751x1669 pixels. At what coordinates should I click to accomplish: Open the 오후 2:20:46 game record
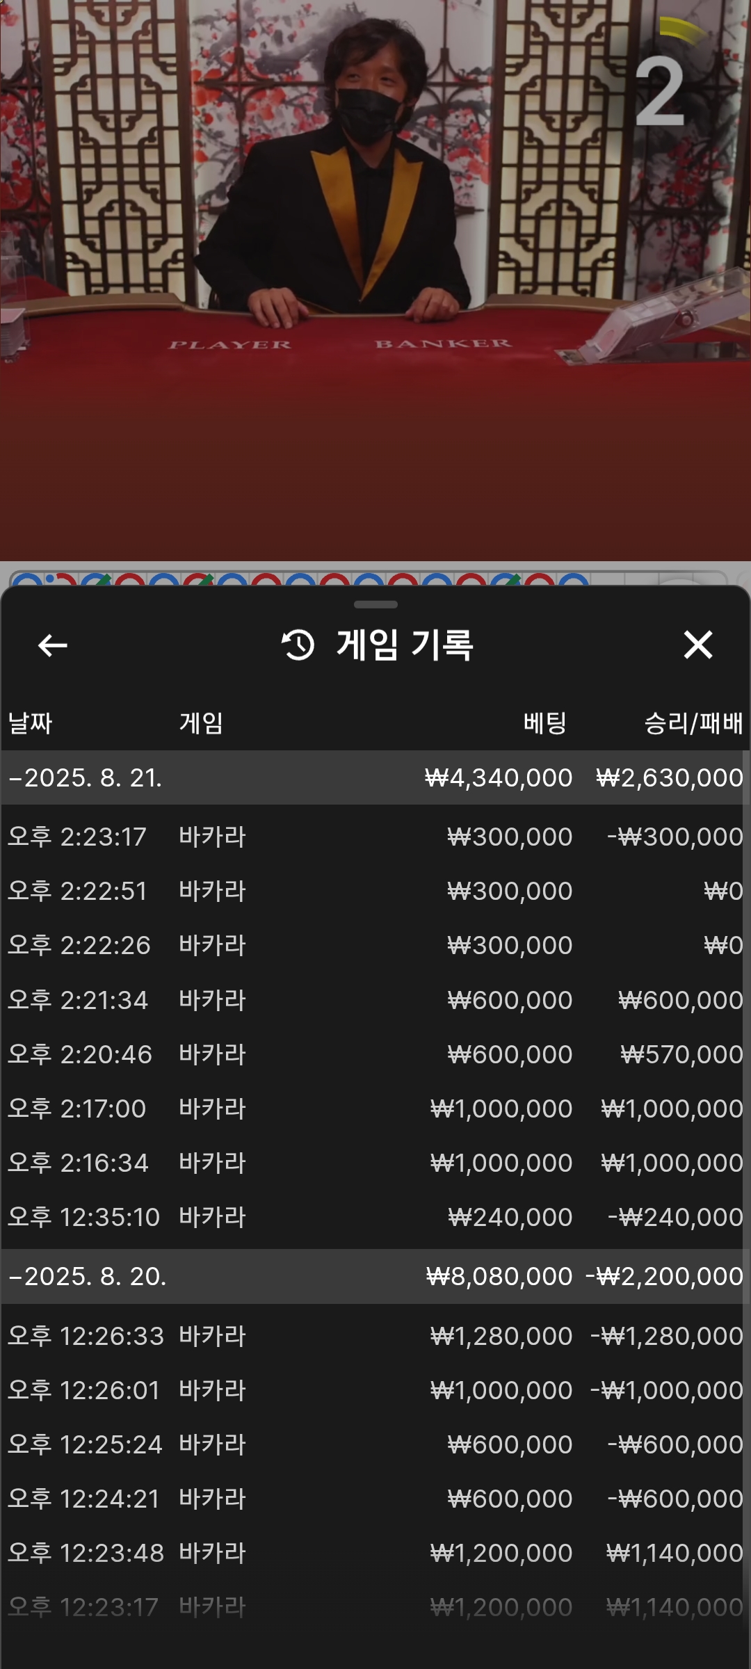coord(375,1054)
